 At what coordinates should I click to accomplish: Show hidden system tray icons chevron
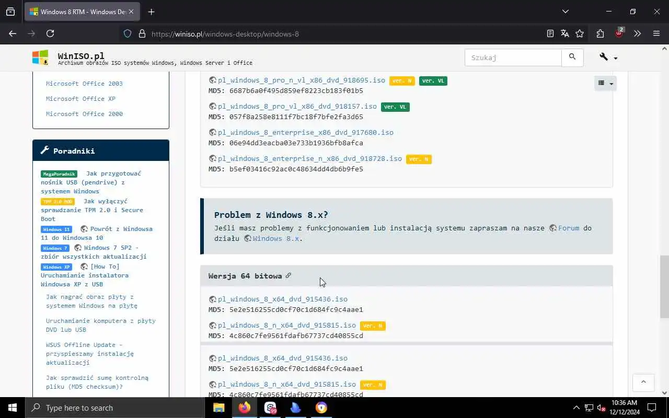point(576,408)
